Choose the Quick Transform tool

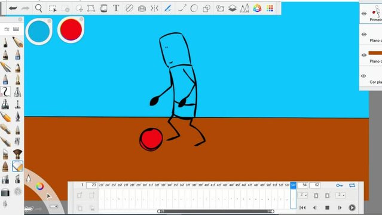79,8
